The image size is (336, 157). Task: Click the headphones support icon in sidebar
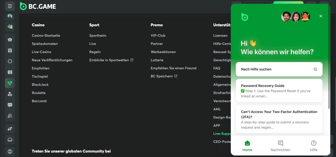click(10, 140)
